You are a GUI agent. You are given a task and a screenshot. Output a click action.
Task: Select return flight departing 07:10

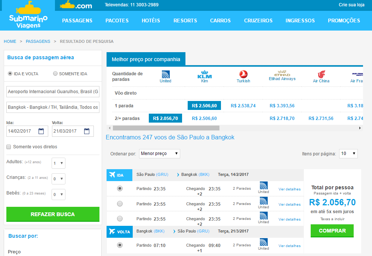click(120, 245)
